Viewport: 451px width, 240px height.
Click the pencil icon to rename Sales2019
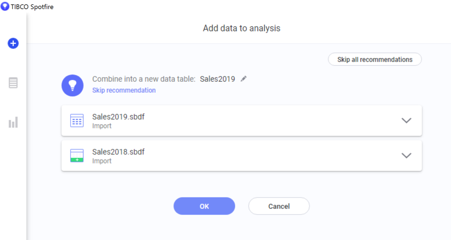click(244, 79)
